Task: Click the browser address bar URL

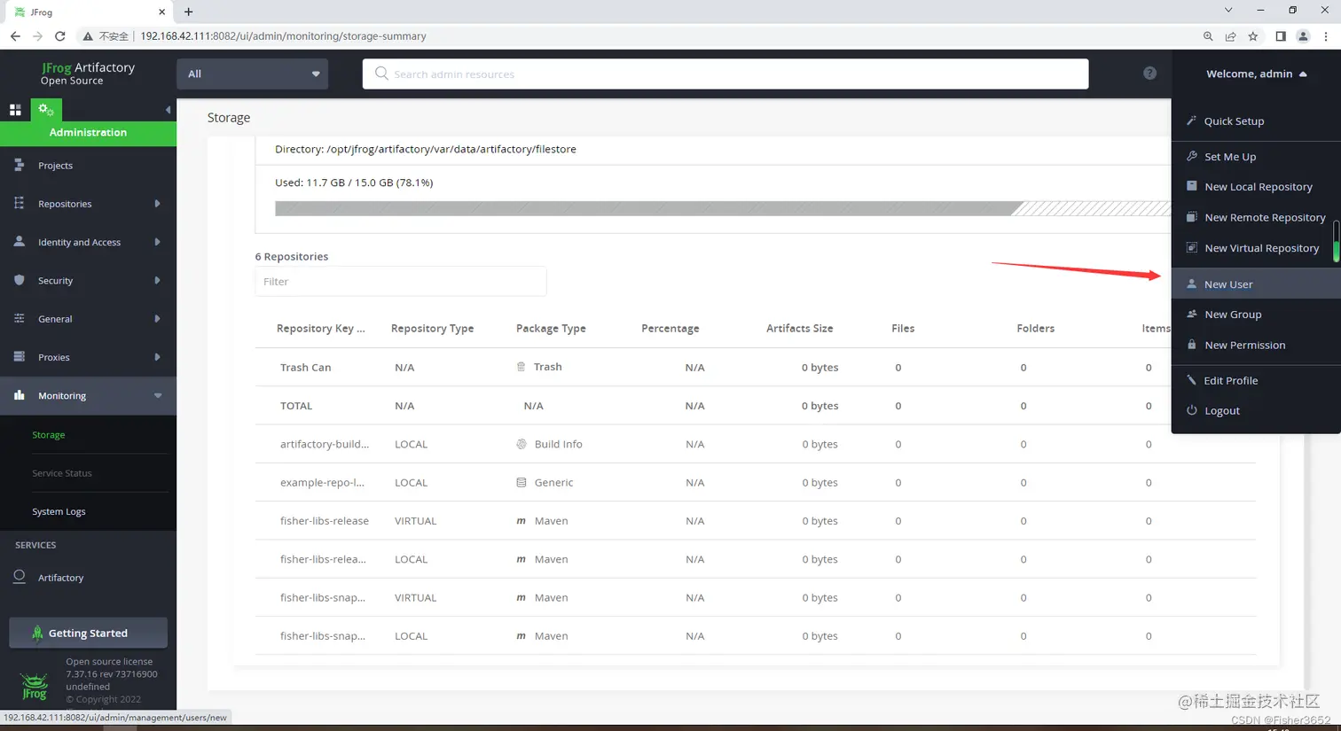Action: 283,36
